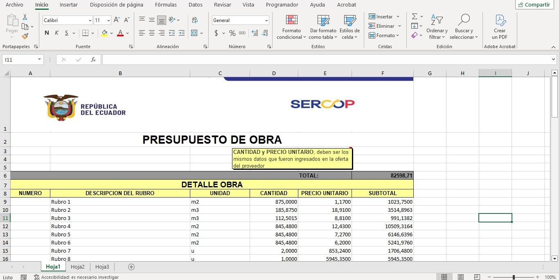The width and height of the screenshot is (559, 280).
Task: Click Ordenar y filtrar icon
Action: (437, 27)
